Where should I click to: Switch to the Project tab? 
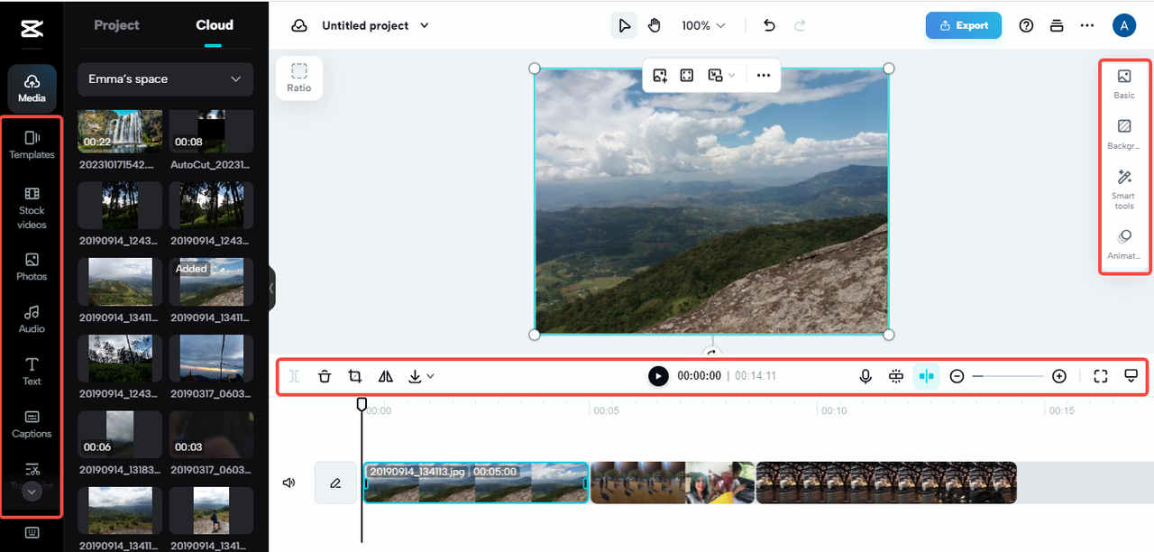[x=117, y=25]
